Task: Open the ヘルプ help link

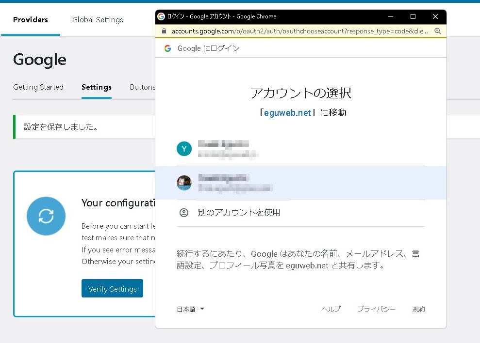Action: tap(331, 309)
